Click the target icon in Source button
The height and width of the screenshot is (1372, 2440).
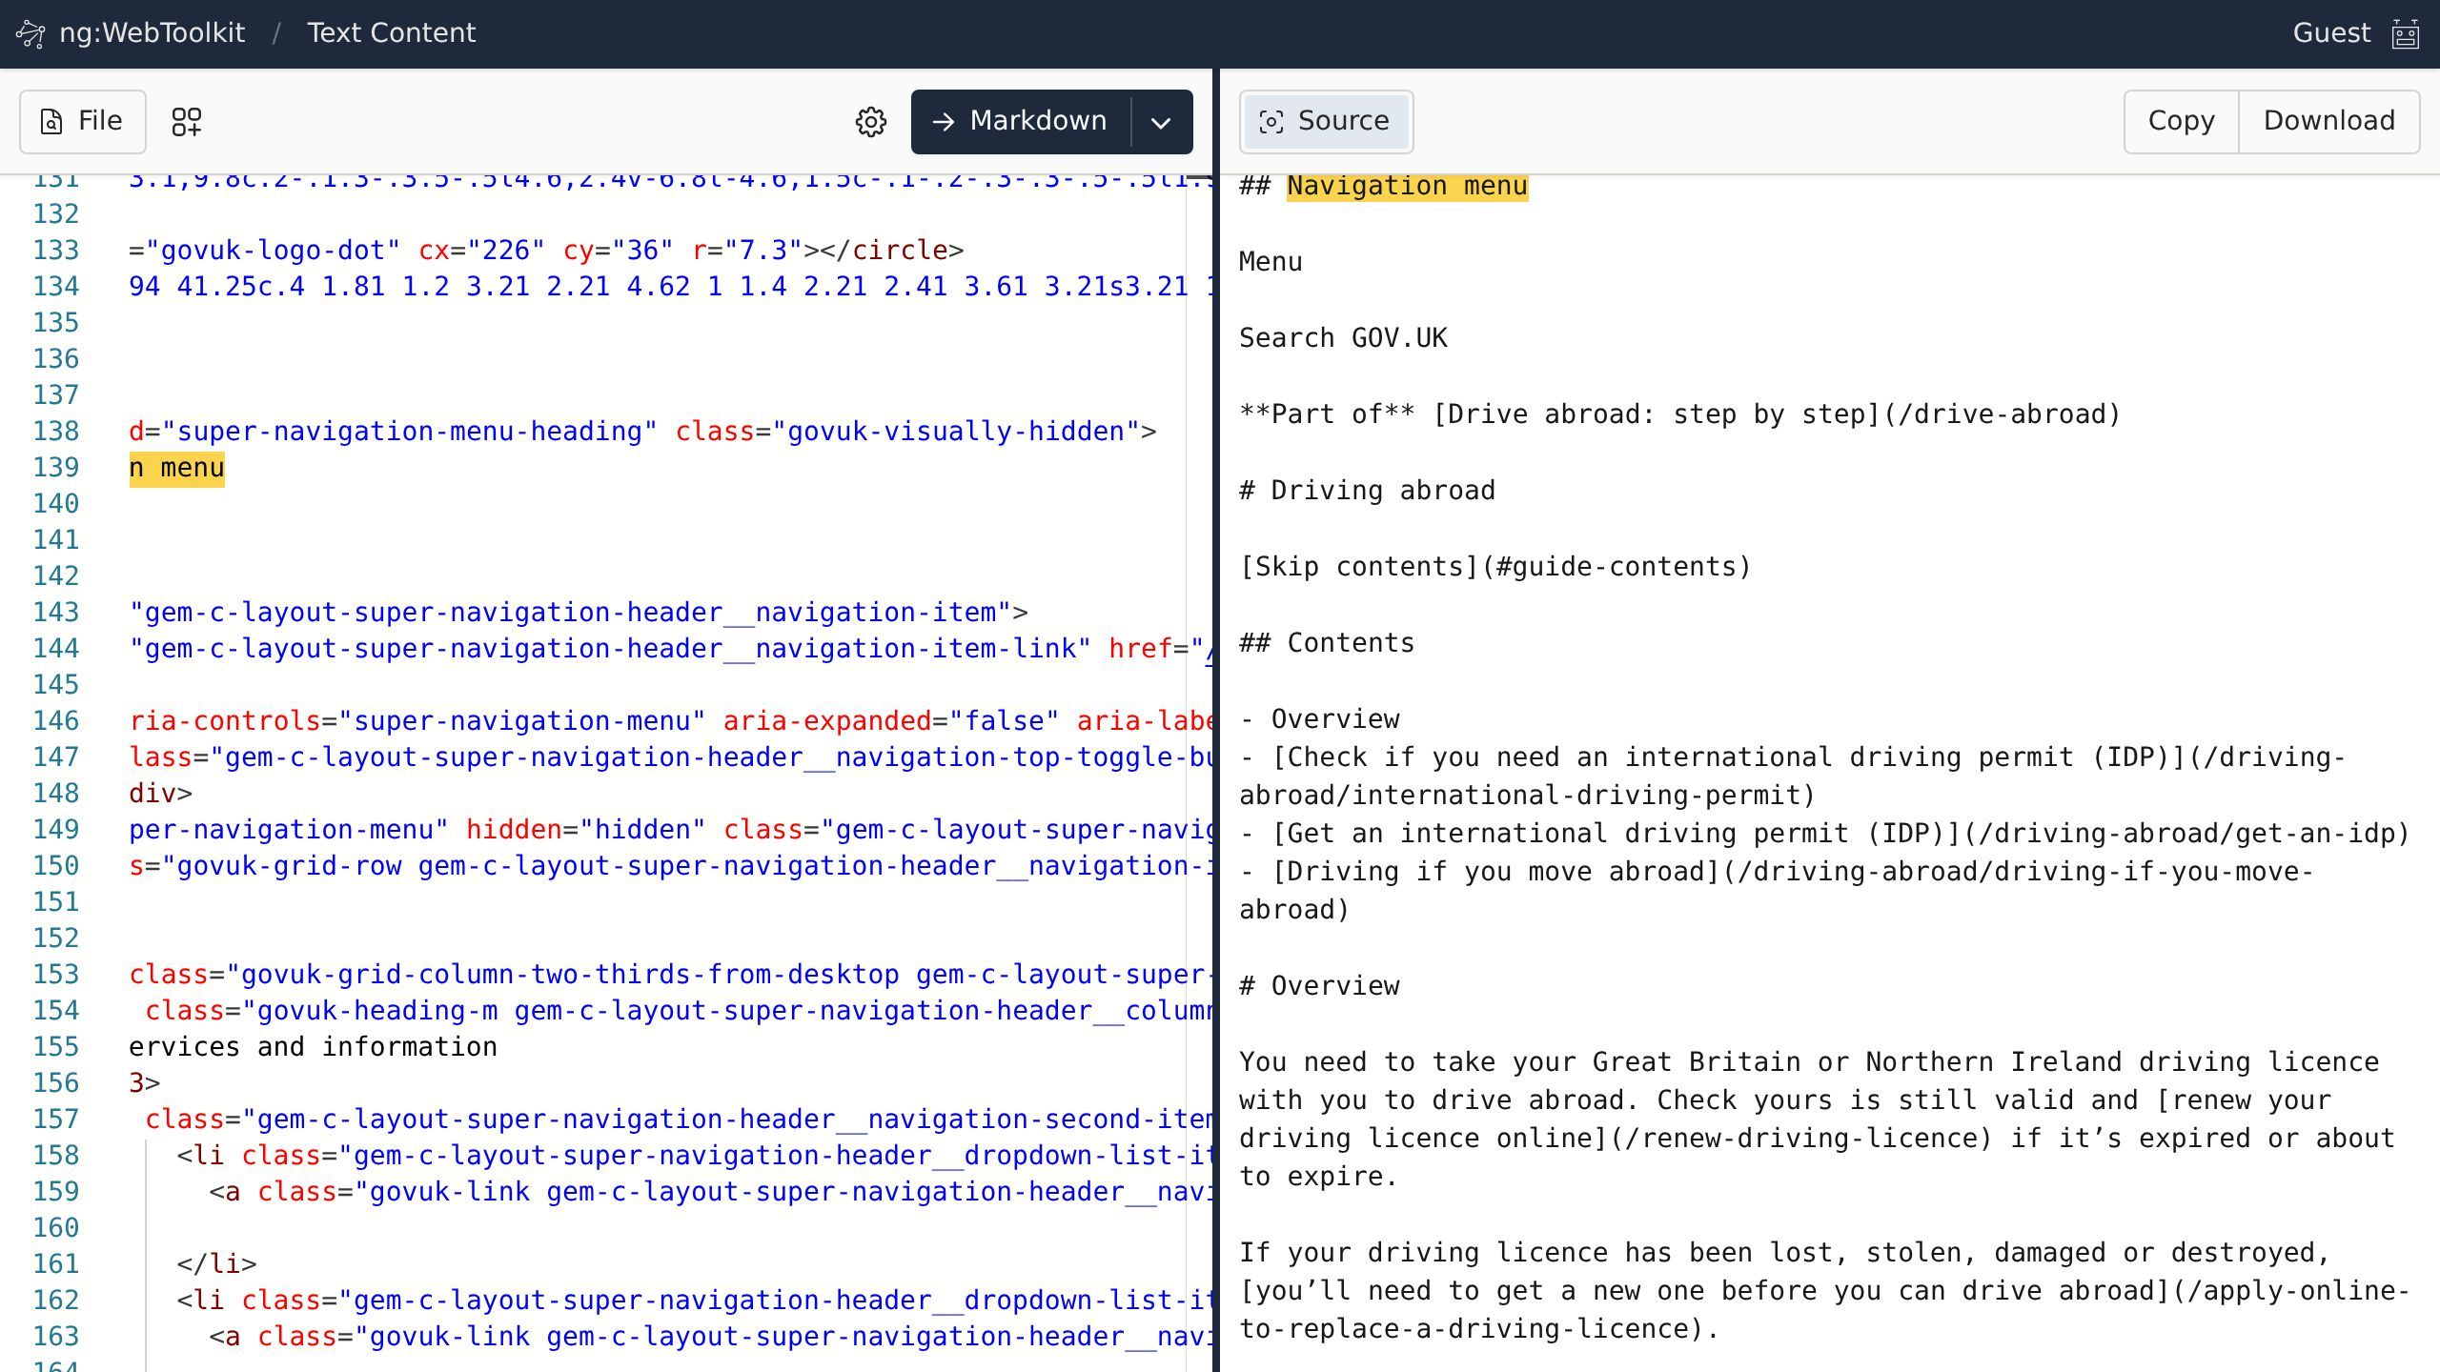(x=1271, y=121)
